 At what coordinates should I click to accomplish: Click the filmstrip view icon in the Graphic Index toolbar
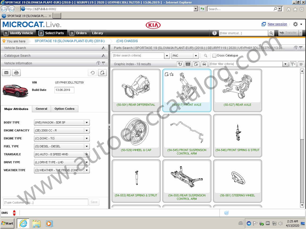coord(188,64)
